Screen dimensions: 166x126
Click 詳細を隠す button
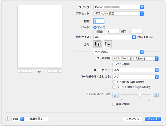(37, 119)
